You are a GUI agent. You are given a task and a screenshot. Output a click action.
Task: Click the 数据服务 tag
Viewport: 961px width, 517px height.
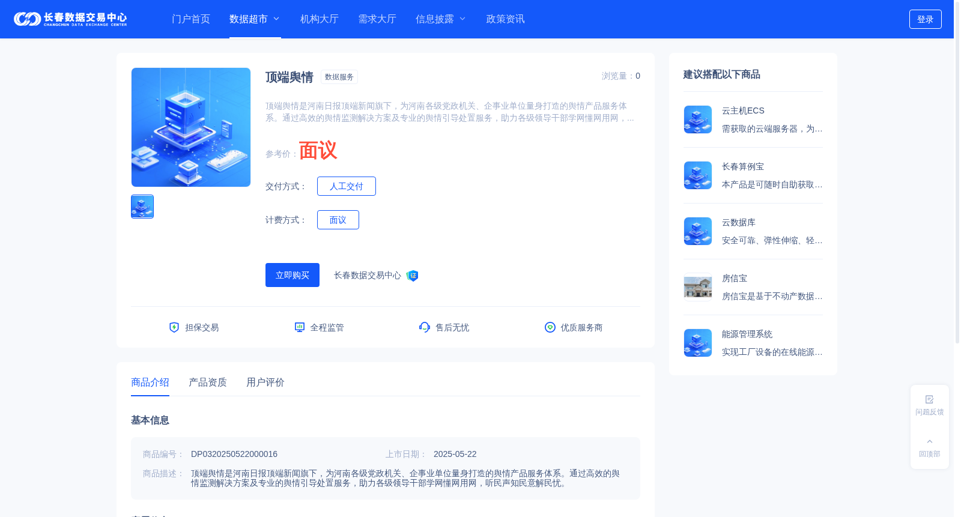tap(339, 77)
